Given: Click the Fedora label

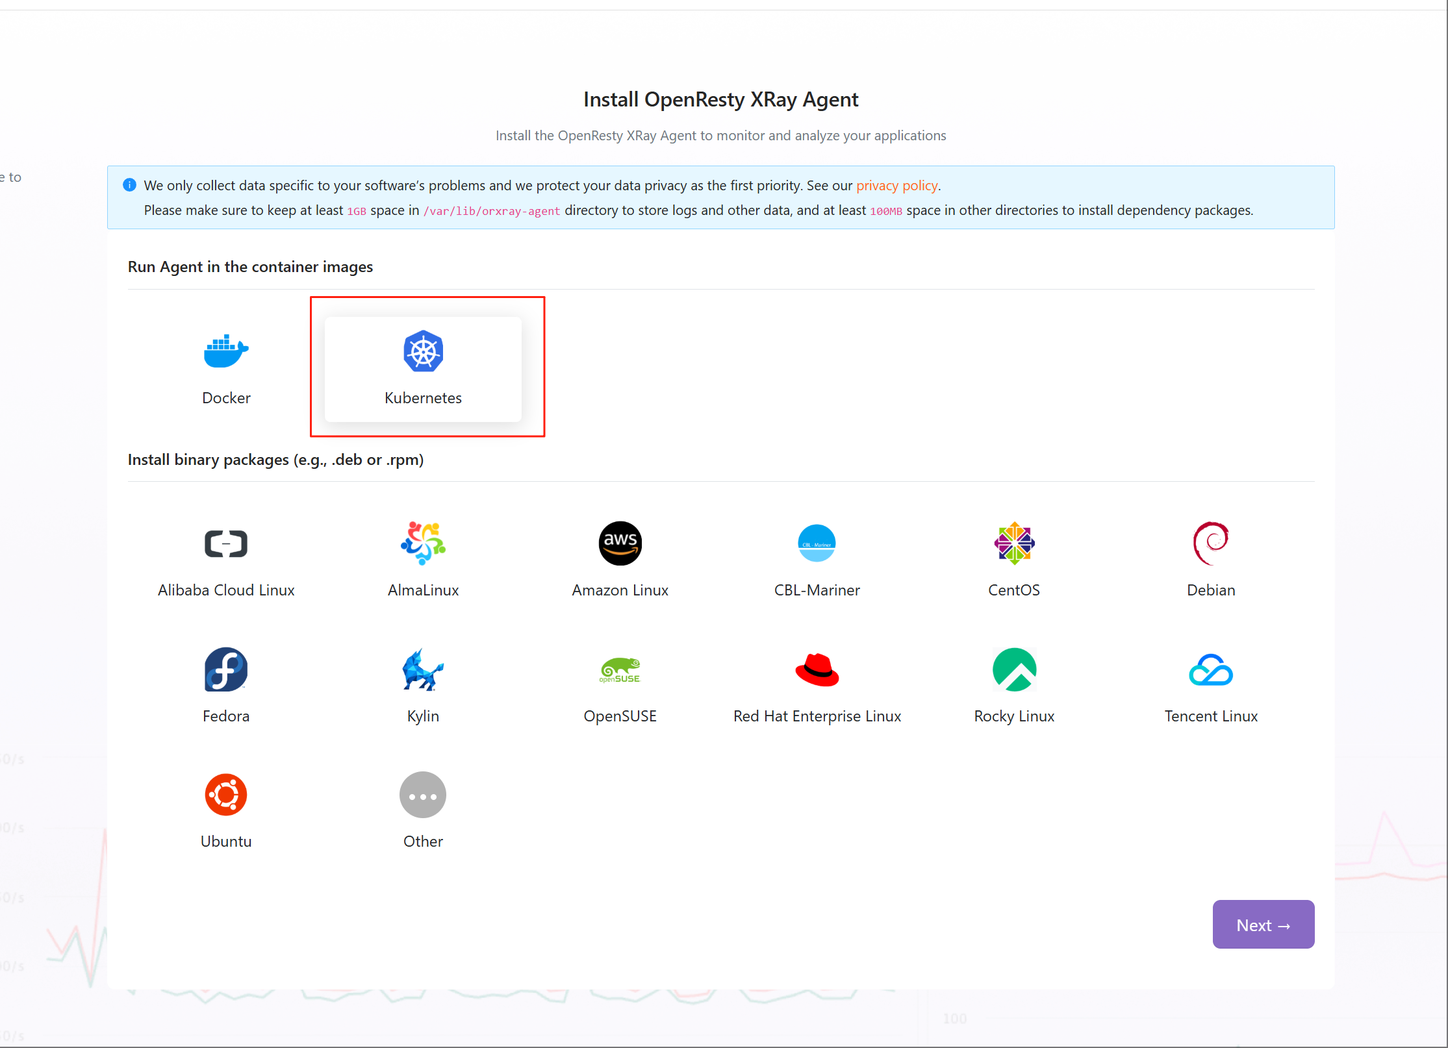Looking at the screenshot, I should pyautogui.click(x=226, y=716).
